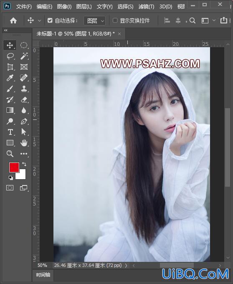Open the 图层(L) menu
Image resolution: width=233 pixels, height=284 pixels.
[84, 7]
